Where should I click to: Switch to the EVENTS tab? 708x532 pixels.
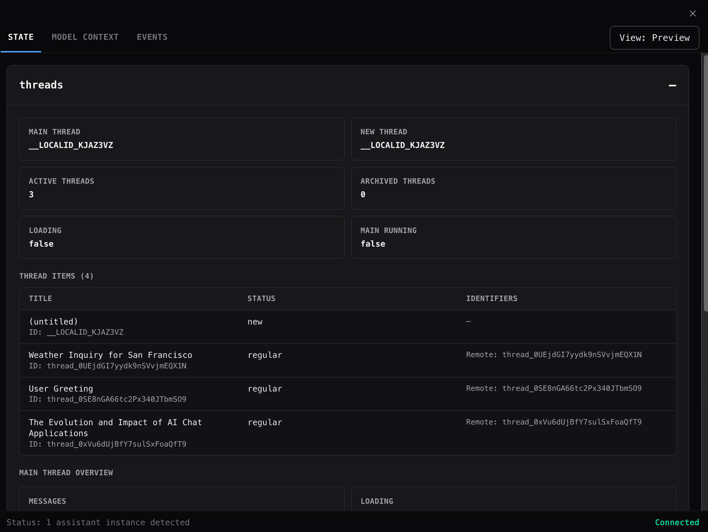[152, 37]
